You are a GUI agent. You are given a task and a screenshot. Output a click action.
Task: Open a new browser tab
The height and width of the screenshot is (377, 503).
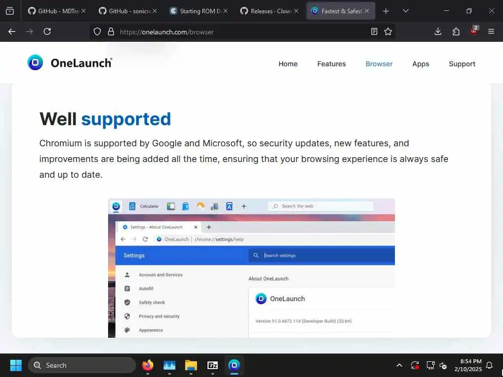386,11
